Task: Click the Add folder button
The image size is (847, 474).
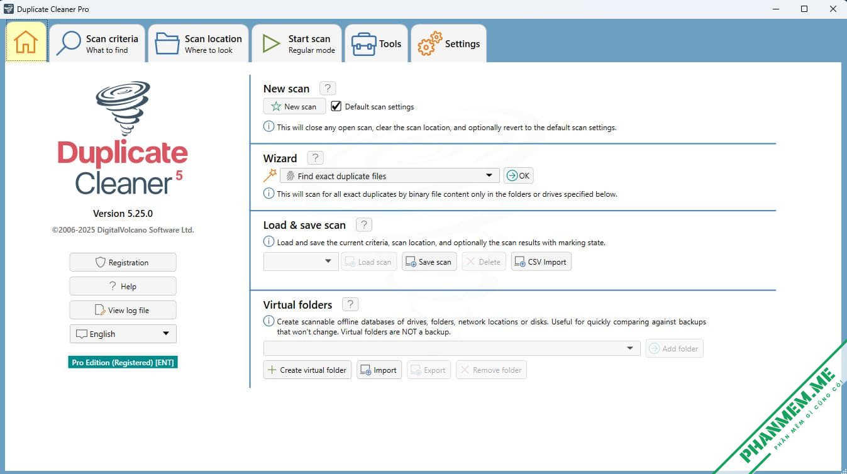Action: (x=675, y=348)
